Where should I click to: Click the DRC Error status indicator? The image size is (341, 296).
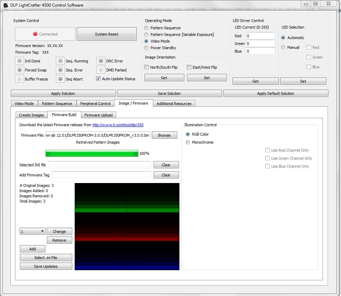[101, 61]
